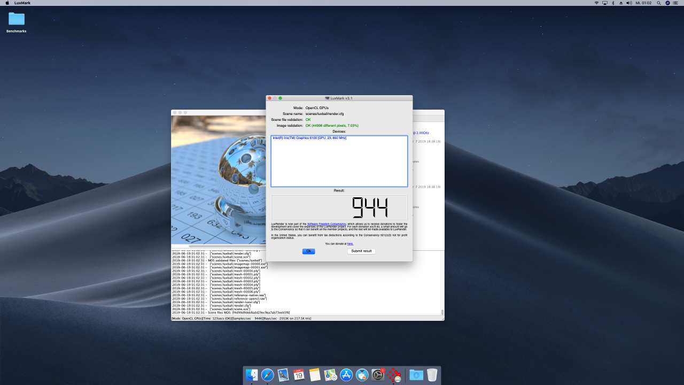Screen dimensions: 684x385
Task: Open the App Store icon
Action: (x=346, y=375)
